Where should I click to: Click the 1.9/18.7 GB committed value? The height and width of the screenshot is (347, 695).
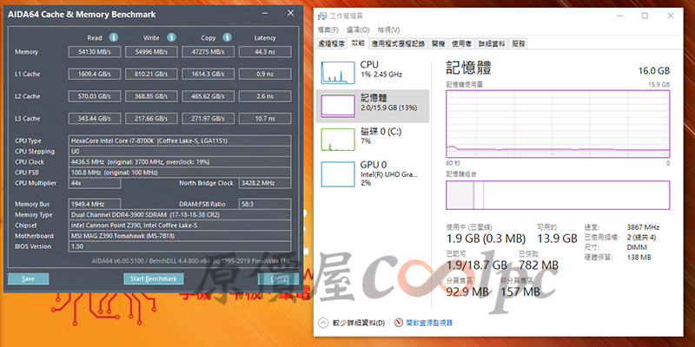tap(476, 265)
